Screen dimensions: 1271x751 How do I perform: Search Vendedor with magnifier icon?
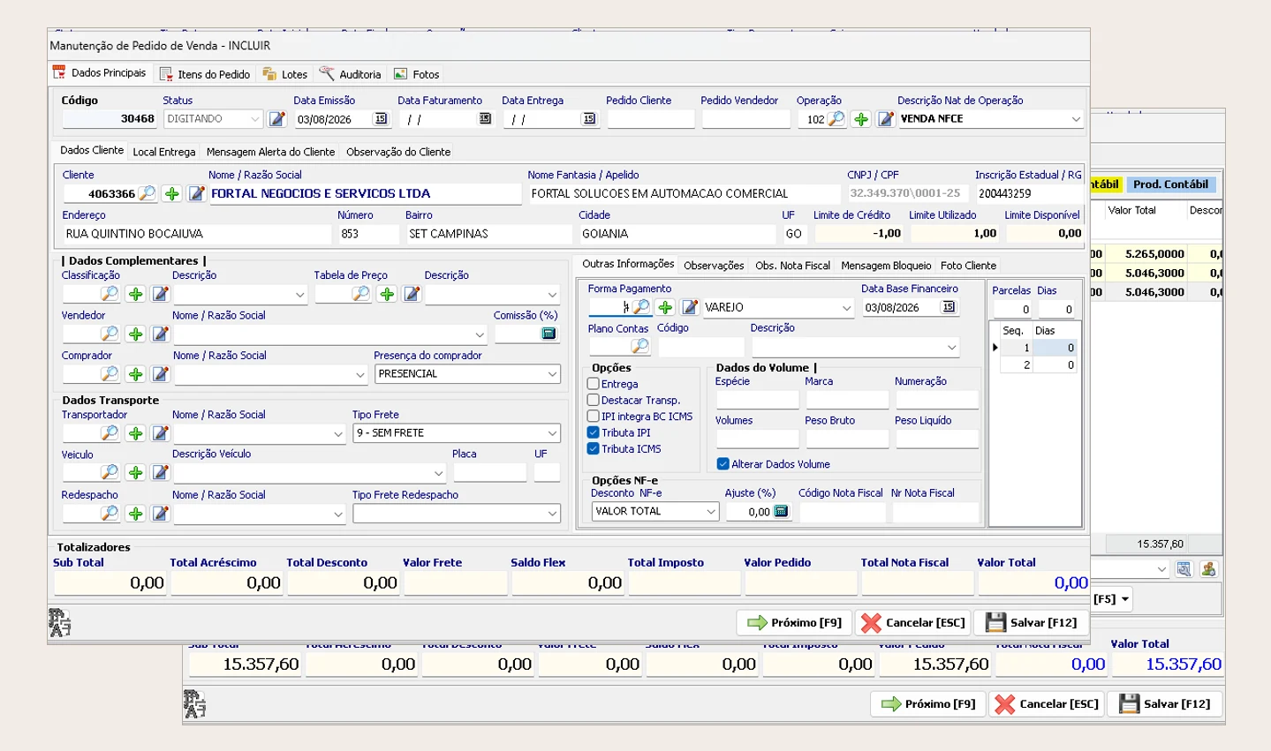[110, 334]
